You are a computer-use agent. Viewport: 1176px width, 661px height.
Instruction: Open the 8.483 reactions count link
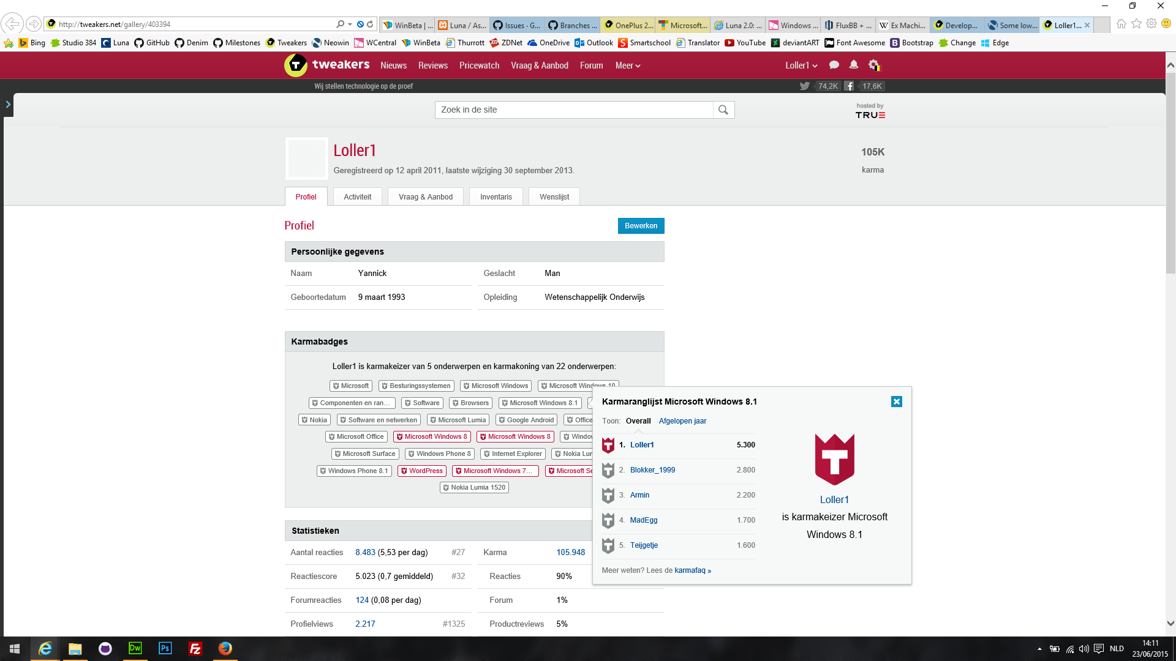coord(365,553)
